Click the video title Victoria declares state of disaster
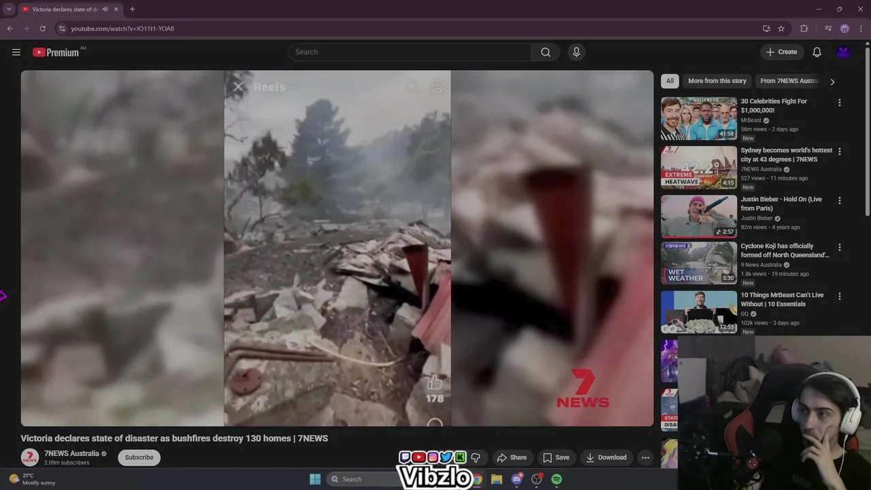871x490 pixels. pyautogui.click(x=174, y=438)
